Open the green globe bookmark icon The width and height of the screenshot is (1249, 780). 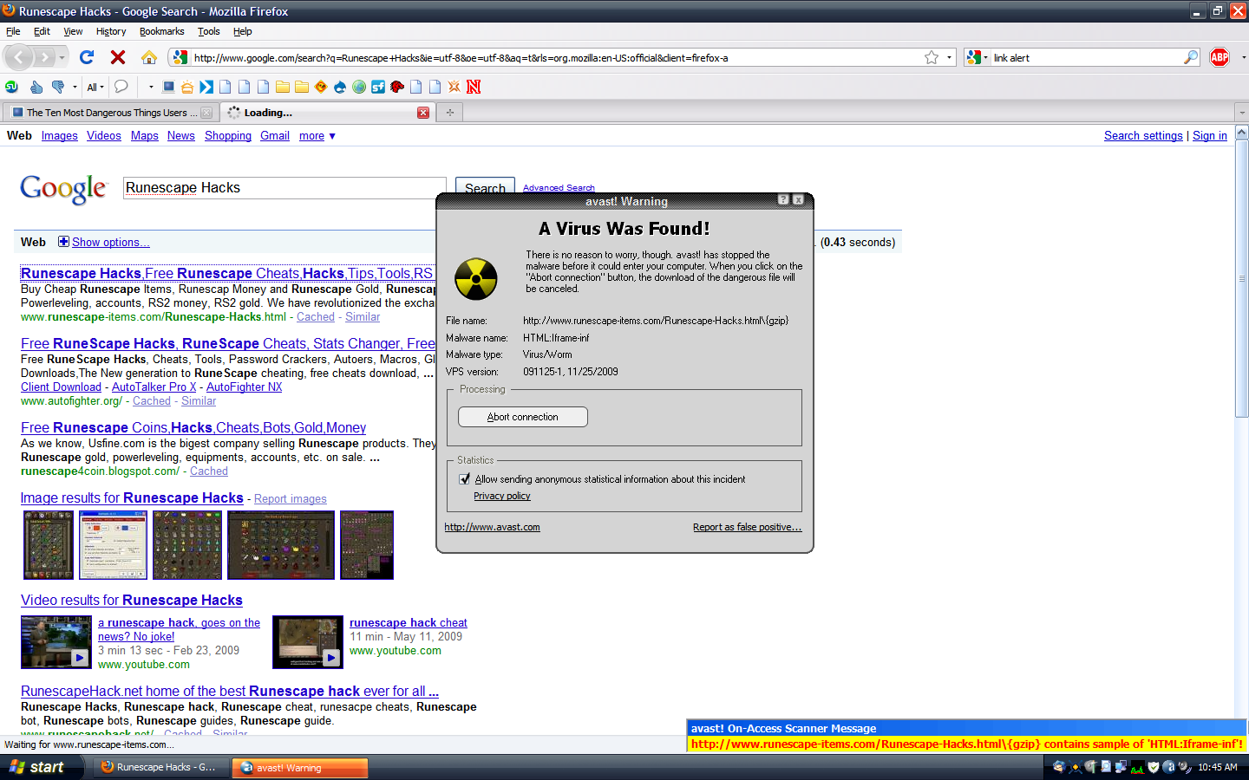pyautogui.click(x=359, y=87)
